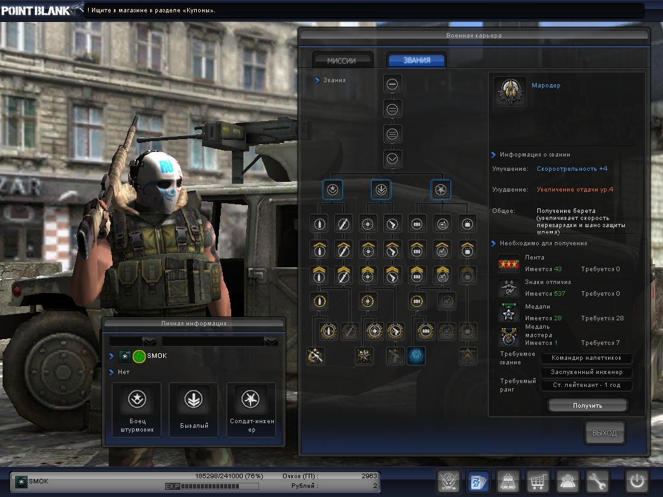
Task: Select the plain bullet rank icon
Action: point(319,224)
